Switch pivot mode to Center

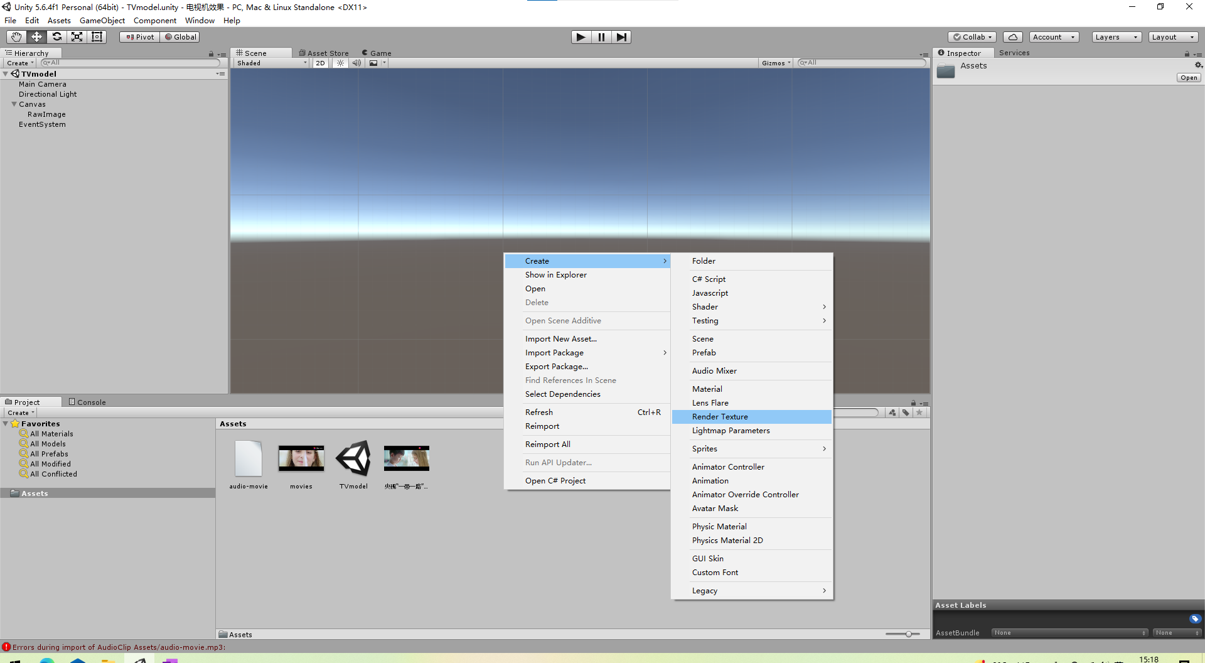(139, 36)
